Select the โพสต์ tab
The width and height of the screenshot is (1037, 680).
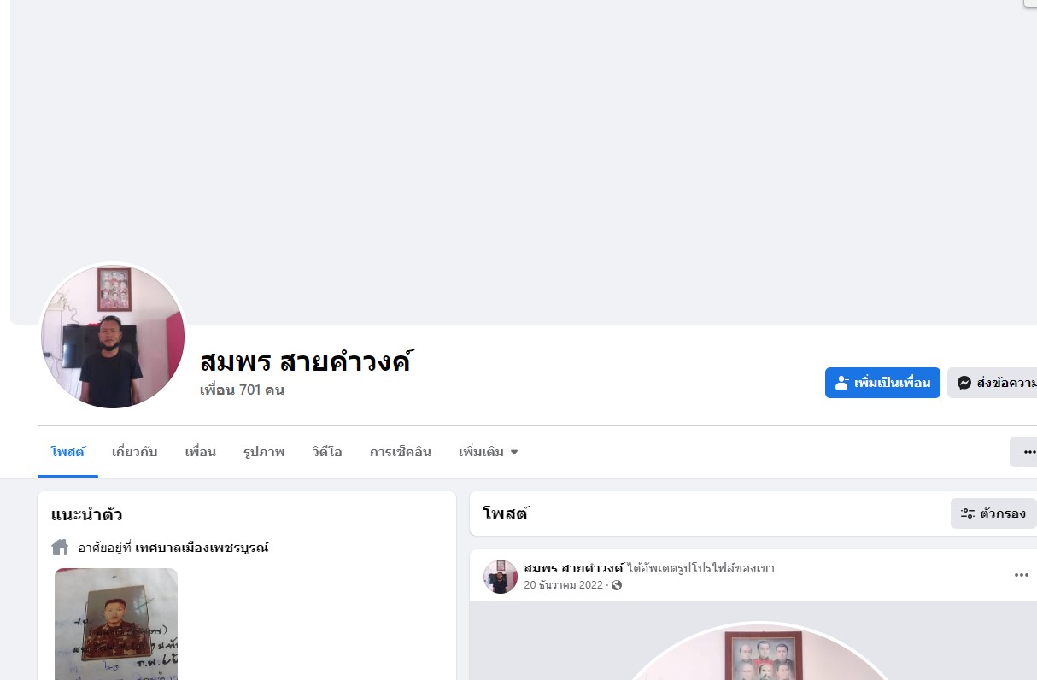(67, 452)
